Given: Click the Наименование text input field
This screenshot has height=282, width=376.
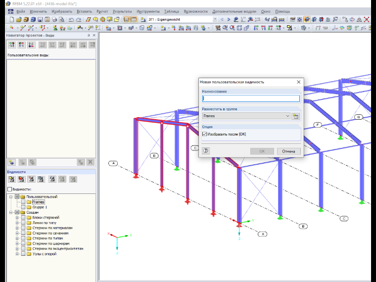Looking at the screenshot, I should click(251, 98).
